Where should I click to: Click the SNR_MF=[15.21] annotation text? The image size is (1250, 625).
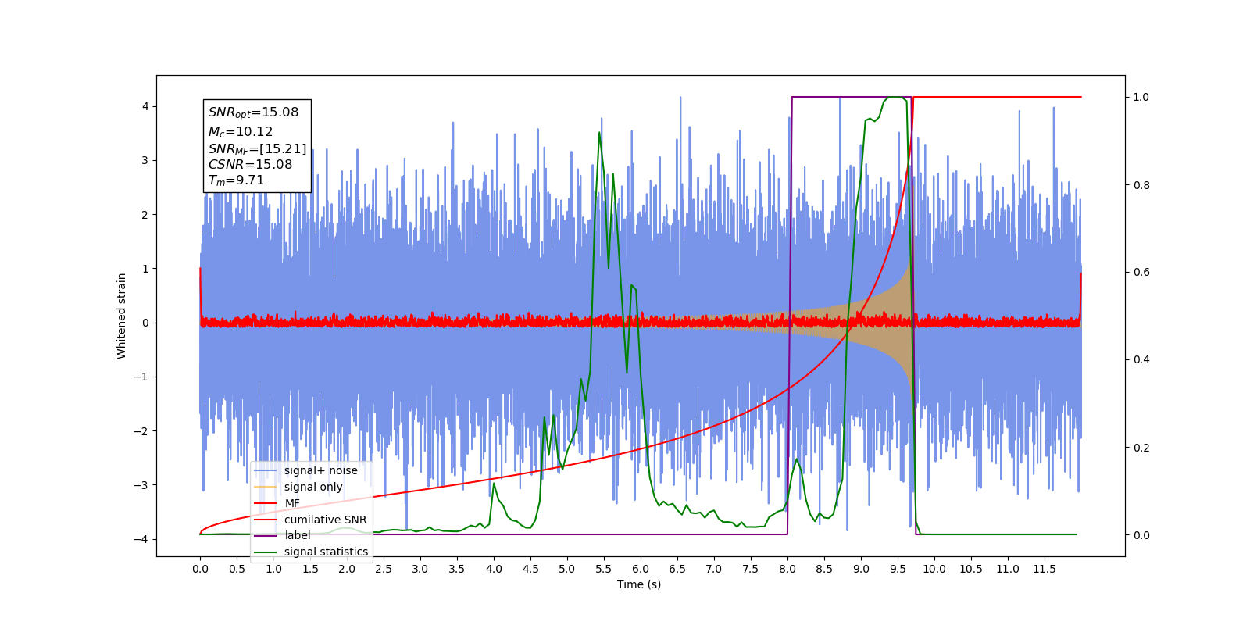pyautogui.click(x=257, y=148)
